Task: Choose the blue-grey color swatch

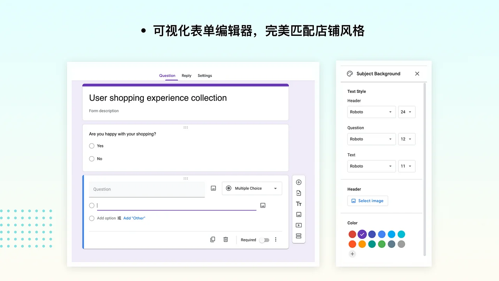Action: point(391,244)
